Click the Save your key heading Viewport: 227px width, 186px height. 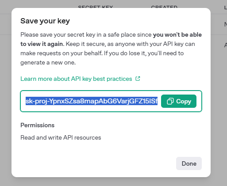tap(45, 21)
